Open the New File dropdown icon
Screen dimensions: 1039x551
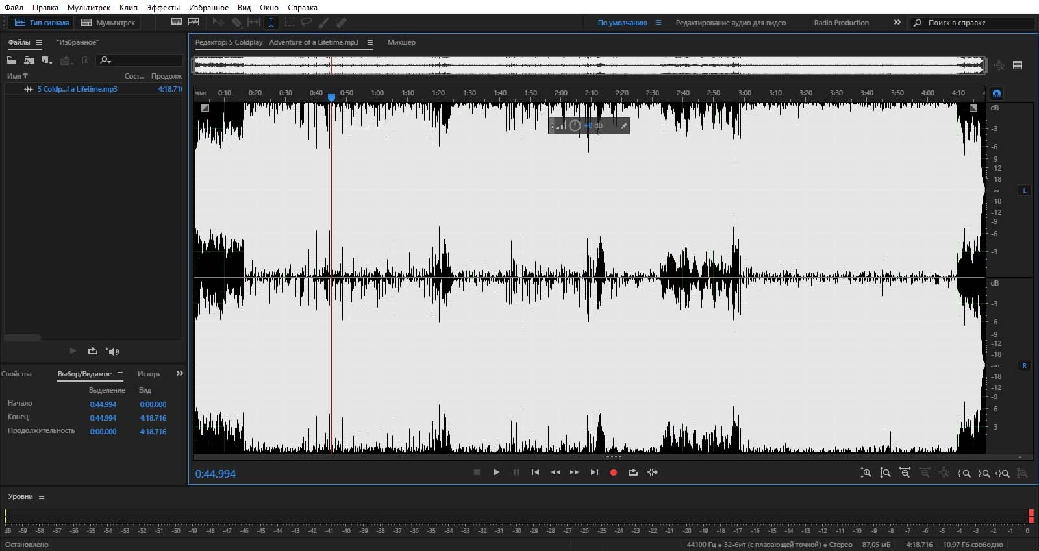47,60
